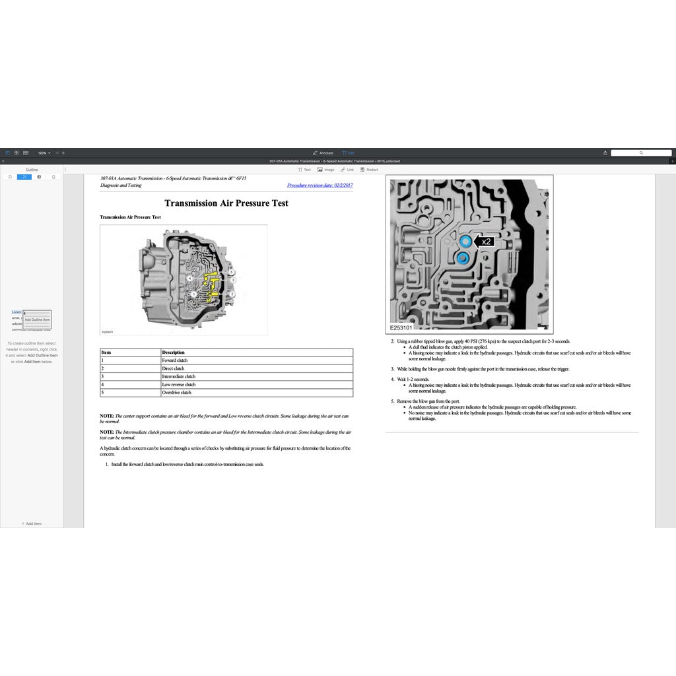The width and height of the screenshot is (676, 676).
Task: Open the 120% zoom level dropdown
Action: 44,152
